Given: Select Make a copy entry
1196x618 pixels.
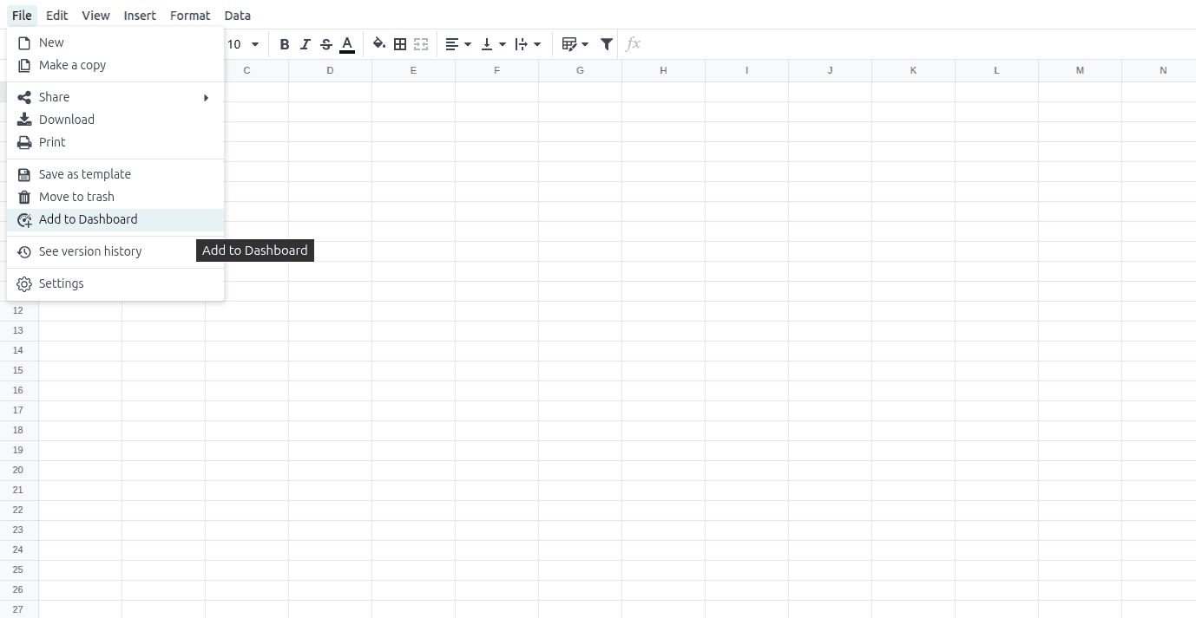Looking at the screenshot, I should (115, 65).
